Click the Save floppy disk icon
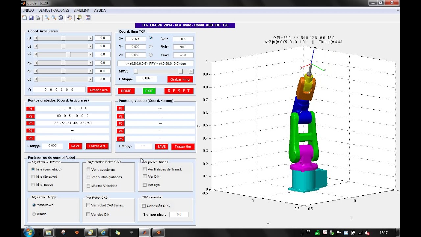The image size is (421, 237). pos(31,18)
